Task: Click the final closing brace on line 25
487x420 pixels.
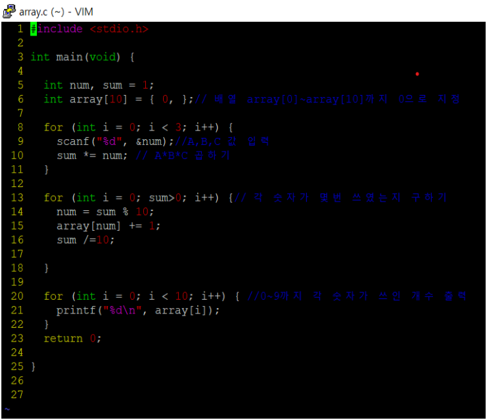Action: coord(33,367)
